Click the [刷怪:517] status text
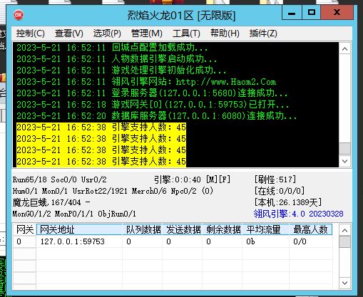The image size is (363, 297). (x=275, y=179)
